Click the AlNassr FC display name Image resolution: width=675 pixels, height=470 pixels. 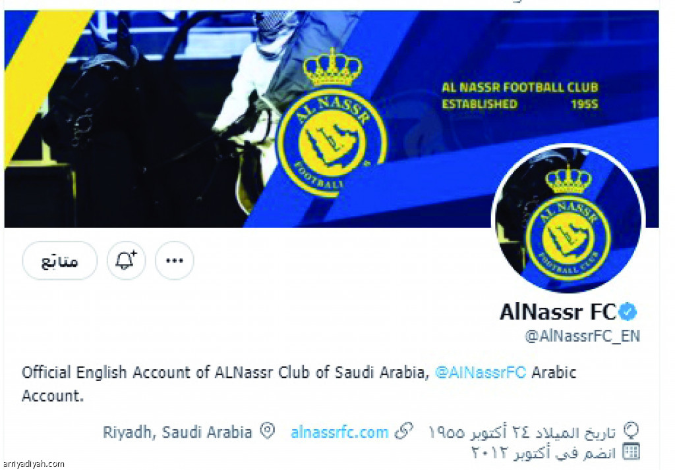[x=558, y=312]
